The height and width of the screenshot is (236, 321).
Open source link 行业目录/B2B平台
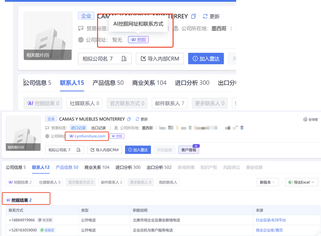click(x=271, y=220)
